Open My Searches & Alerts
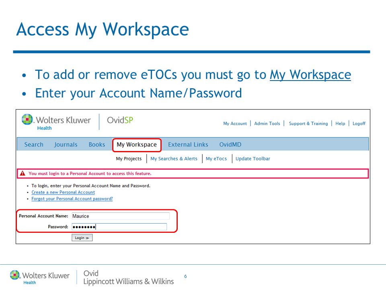 tap(174, 159)
